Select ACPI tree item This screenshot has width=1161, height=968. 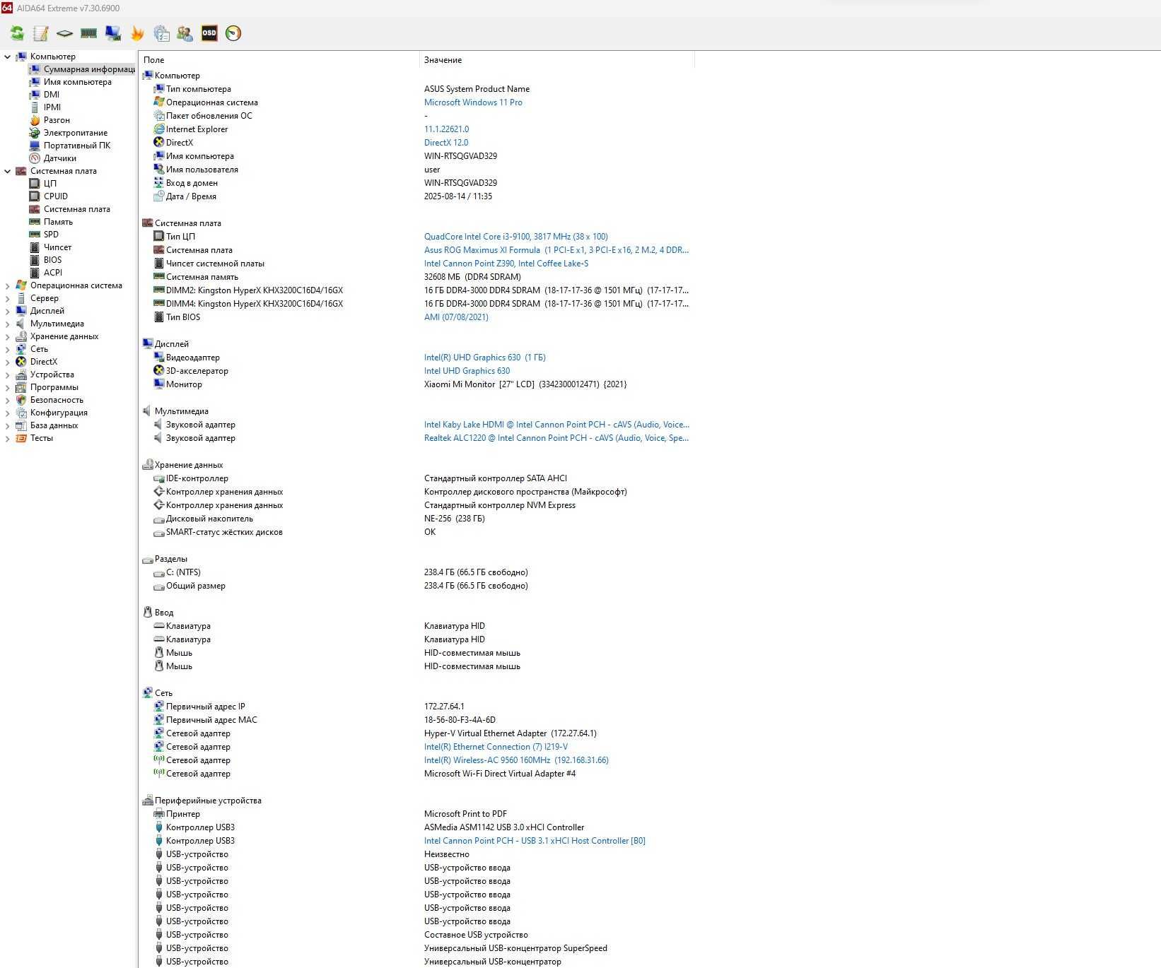click(x=53, y=273)
